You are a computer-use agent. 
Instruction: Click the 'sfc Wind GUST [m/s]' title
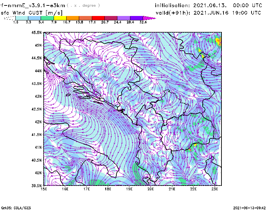pyautogui.click(x=31, y=13)
